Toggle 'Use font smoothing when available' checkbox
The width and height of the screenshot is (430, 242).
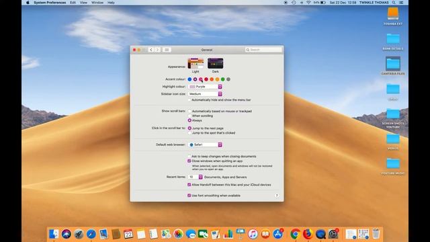(189, 196)
